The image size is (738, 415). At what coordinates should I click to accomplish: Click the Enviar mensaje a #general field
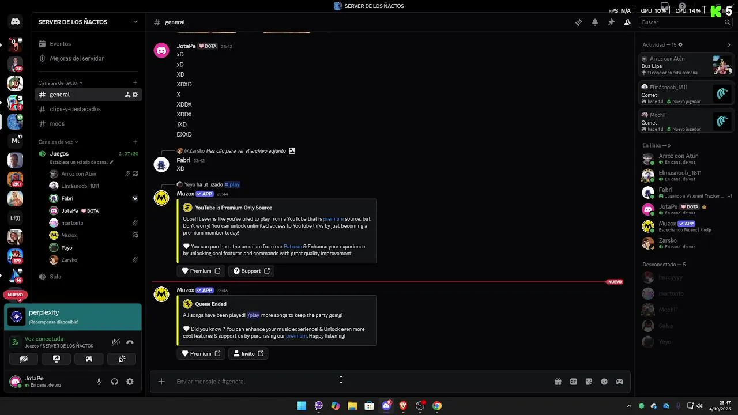click(357, 382)
